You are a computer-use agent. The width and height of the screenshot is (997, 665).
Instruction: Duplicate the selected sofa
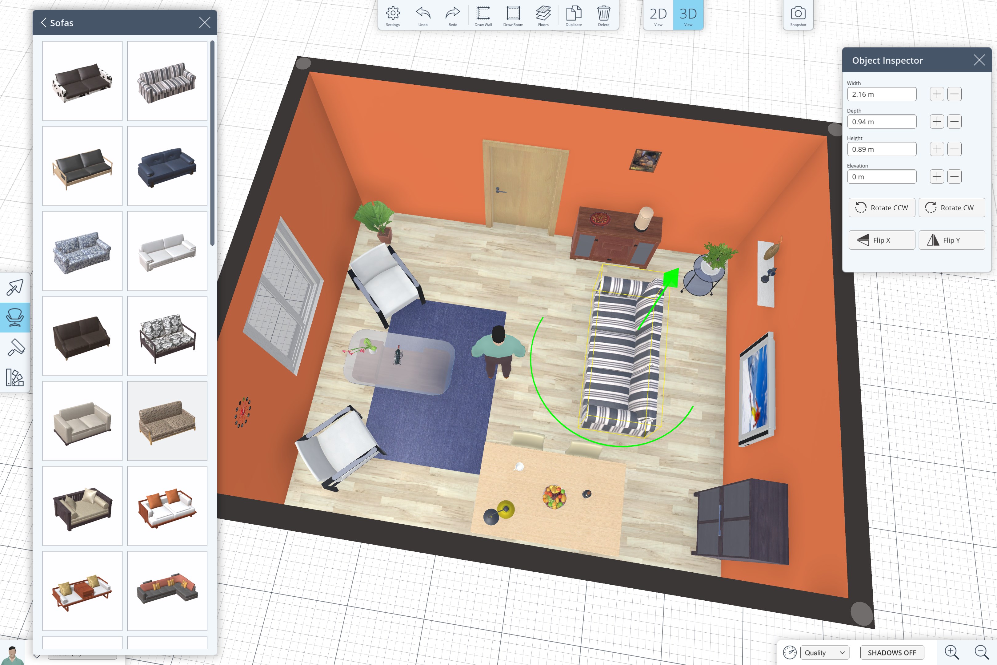tap(574, 16)
